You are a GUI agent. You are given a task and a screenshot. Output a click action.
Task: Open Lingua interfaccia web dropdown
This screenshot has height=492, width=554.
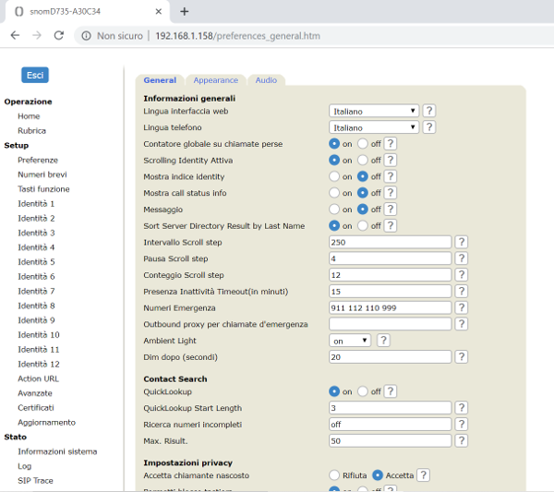pyautogui.click(x=374, y=111)
